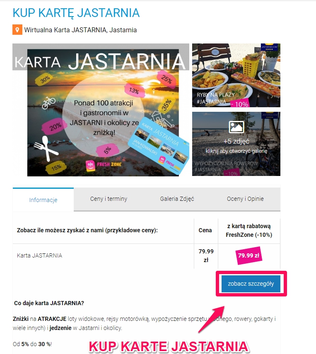
Task: Click the KUP KARTĘ JASTARNIA heading
Action: (x=76, y=13)
